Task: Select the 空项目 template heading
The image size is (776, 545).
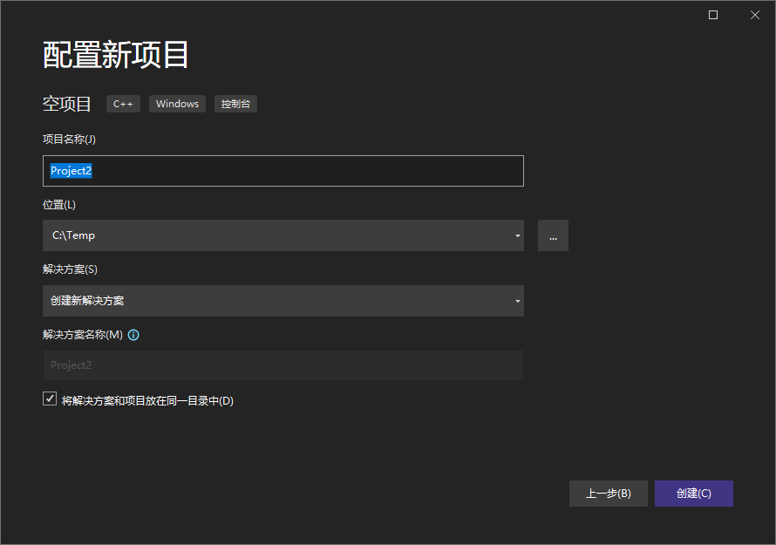Action: pos(66,104)
